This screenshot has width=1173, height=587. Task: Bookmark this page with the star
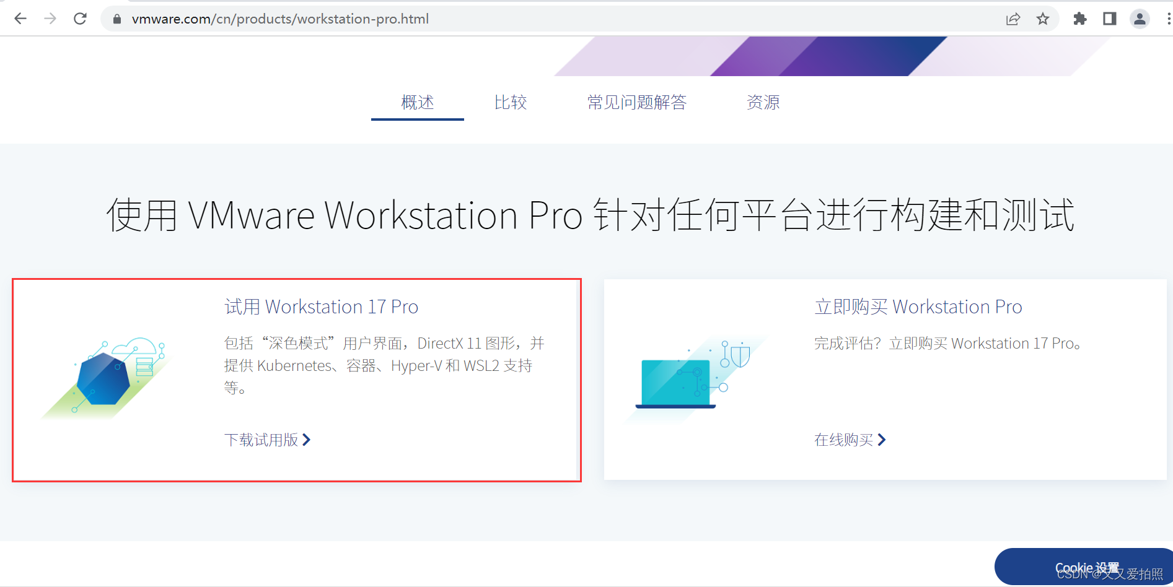click(x=1043, y=19)
